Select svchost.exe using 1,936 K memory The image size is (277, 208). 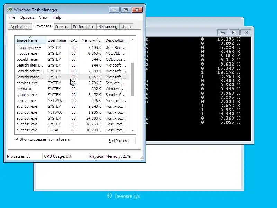(x=72, y=112)
